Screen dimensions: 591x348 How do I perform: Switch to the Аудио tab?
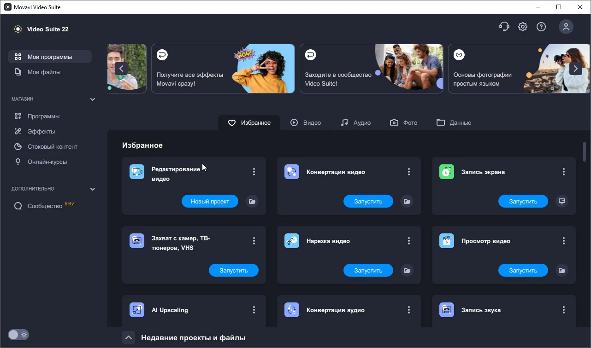pyautogui.click(x=355, y=123)
